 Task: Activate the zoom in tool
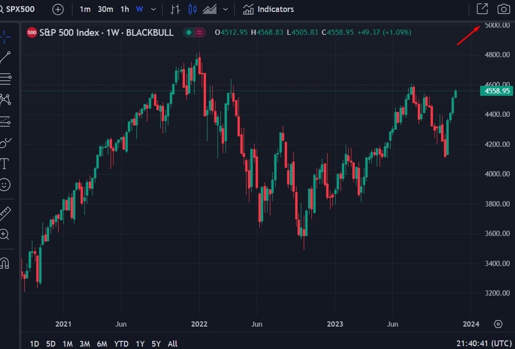pyautogui.click(x=5, y=234)
